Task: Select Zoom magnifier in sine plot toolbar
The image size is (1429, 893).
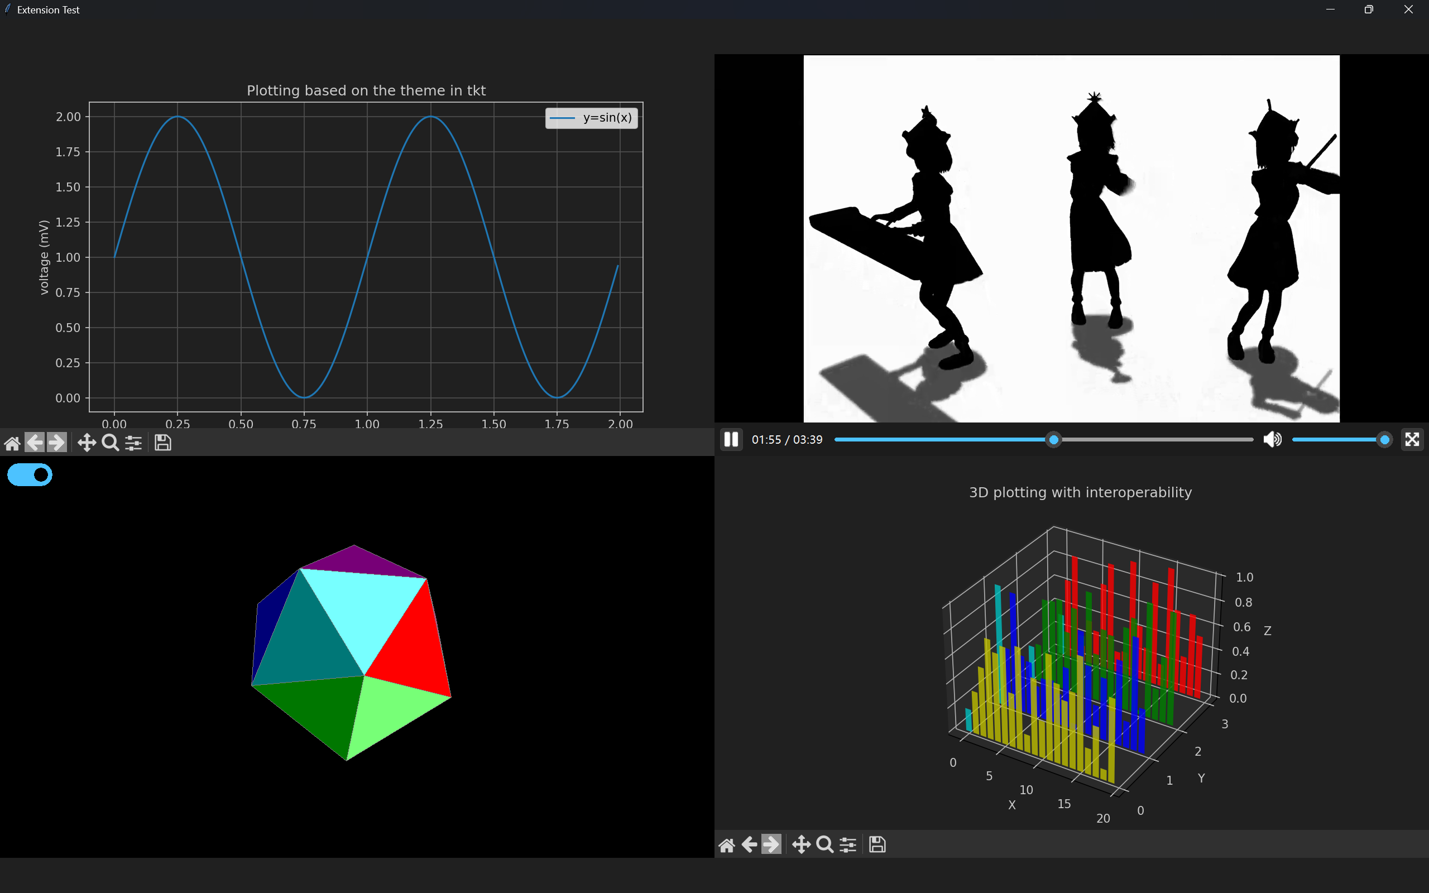Action: 111,443
